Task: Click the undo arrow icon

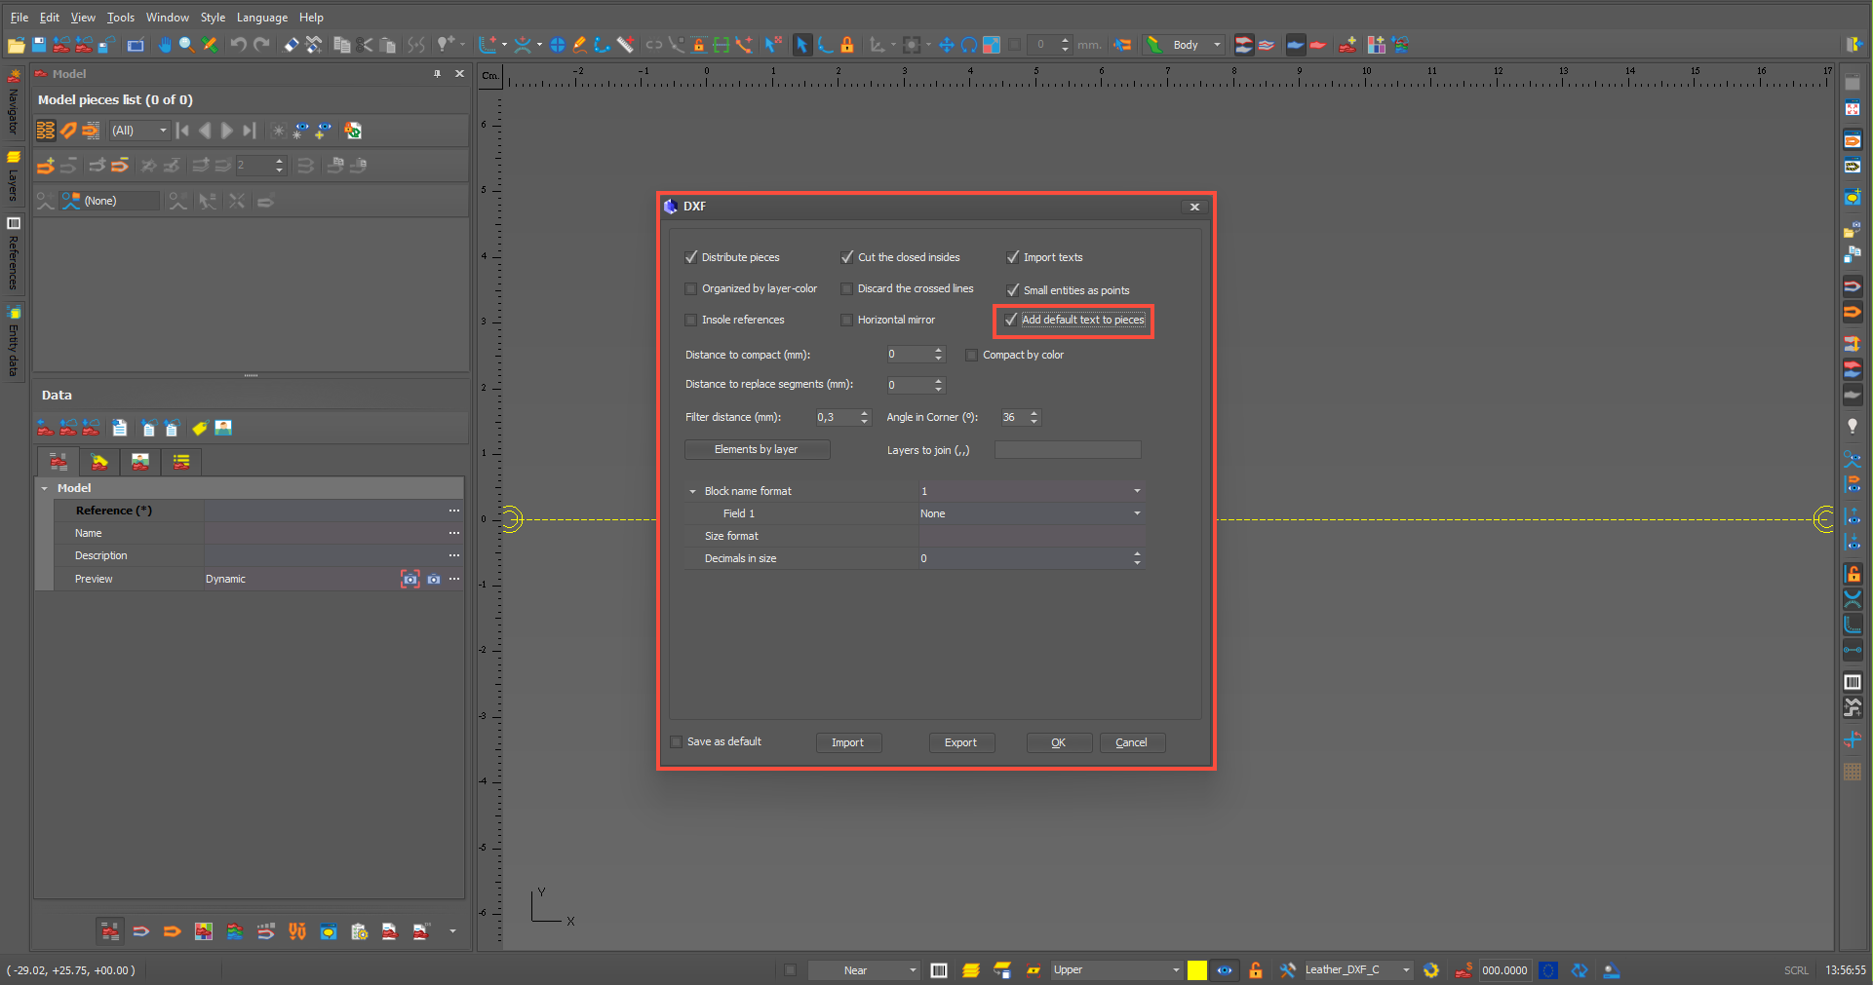Action: [238, 45]
